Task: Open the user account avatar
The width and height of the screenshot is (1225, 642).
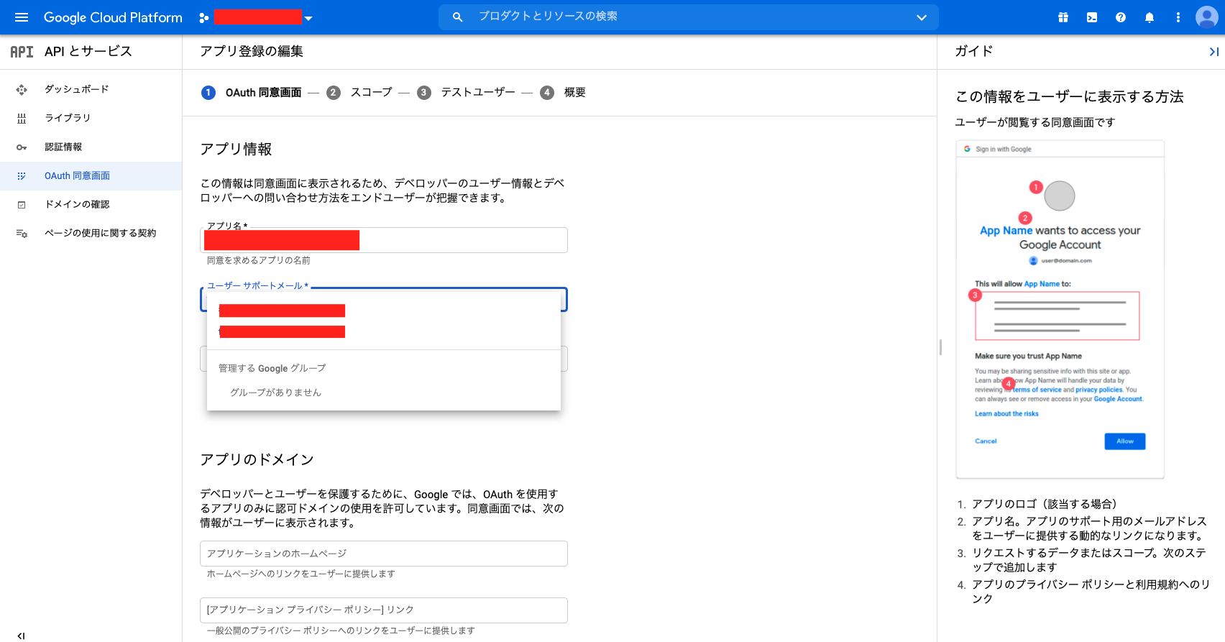Action: (1207, 17)
